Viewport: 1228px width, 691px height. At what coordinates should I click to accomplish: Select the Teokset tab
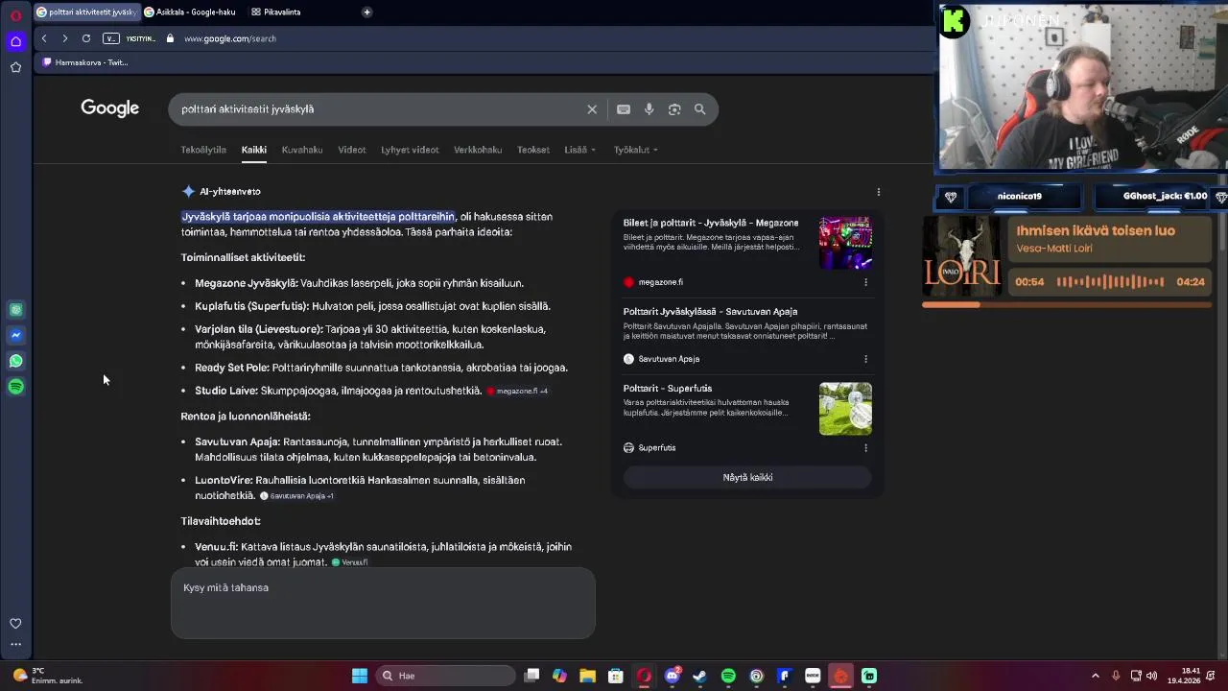[533, 150]
